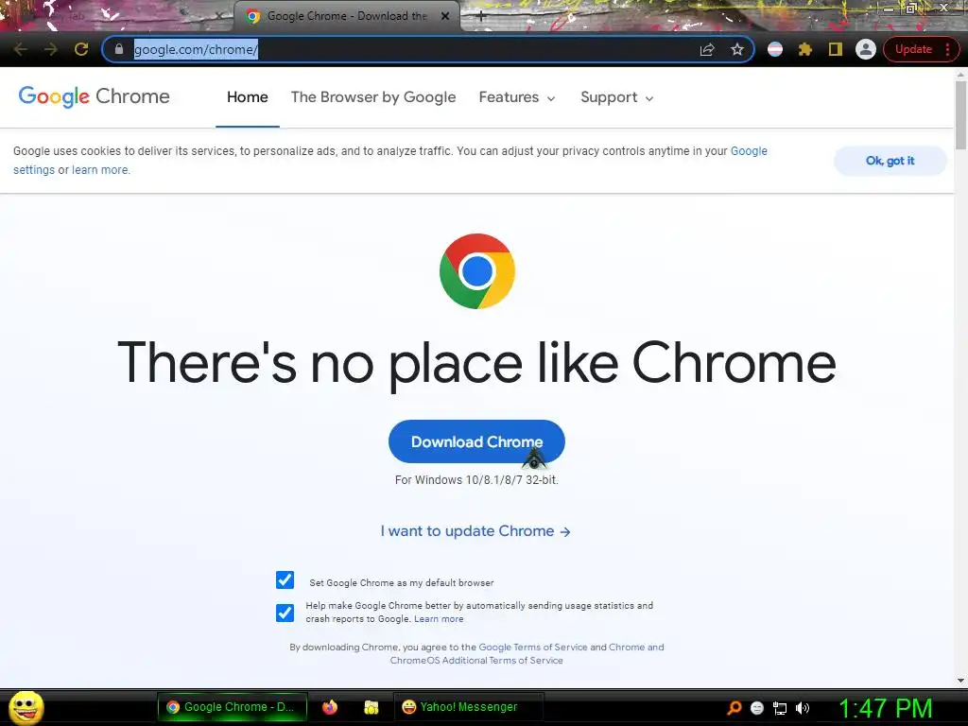
Task: Uncheck Set Google Chrome as default browser
Action: tap(285, 580)
